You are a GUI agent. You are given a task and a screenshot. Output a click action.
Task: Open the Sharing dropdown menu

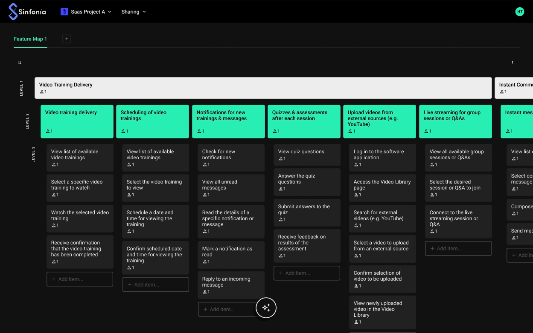(134, 12)
